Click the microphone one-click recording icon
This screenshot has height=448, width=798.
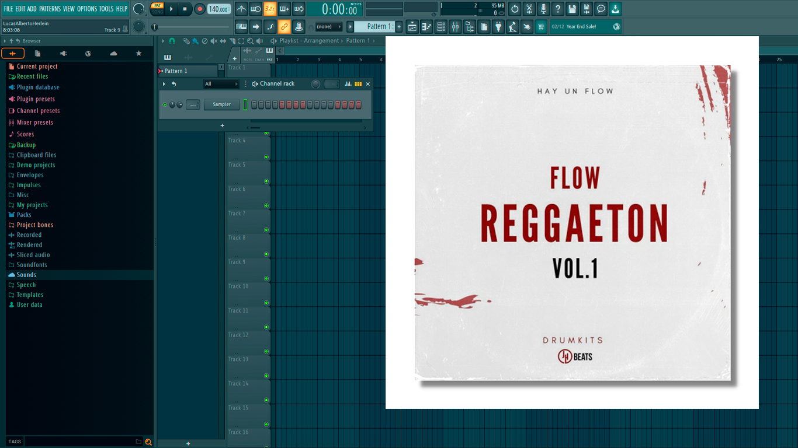(543, 9)
